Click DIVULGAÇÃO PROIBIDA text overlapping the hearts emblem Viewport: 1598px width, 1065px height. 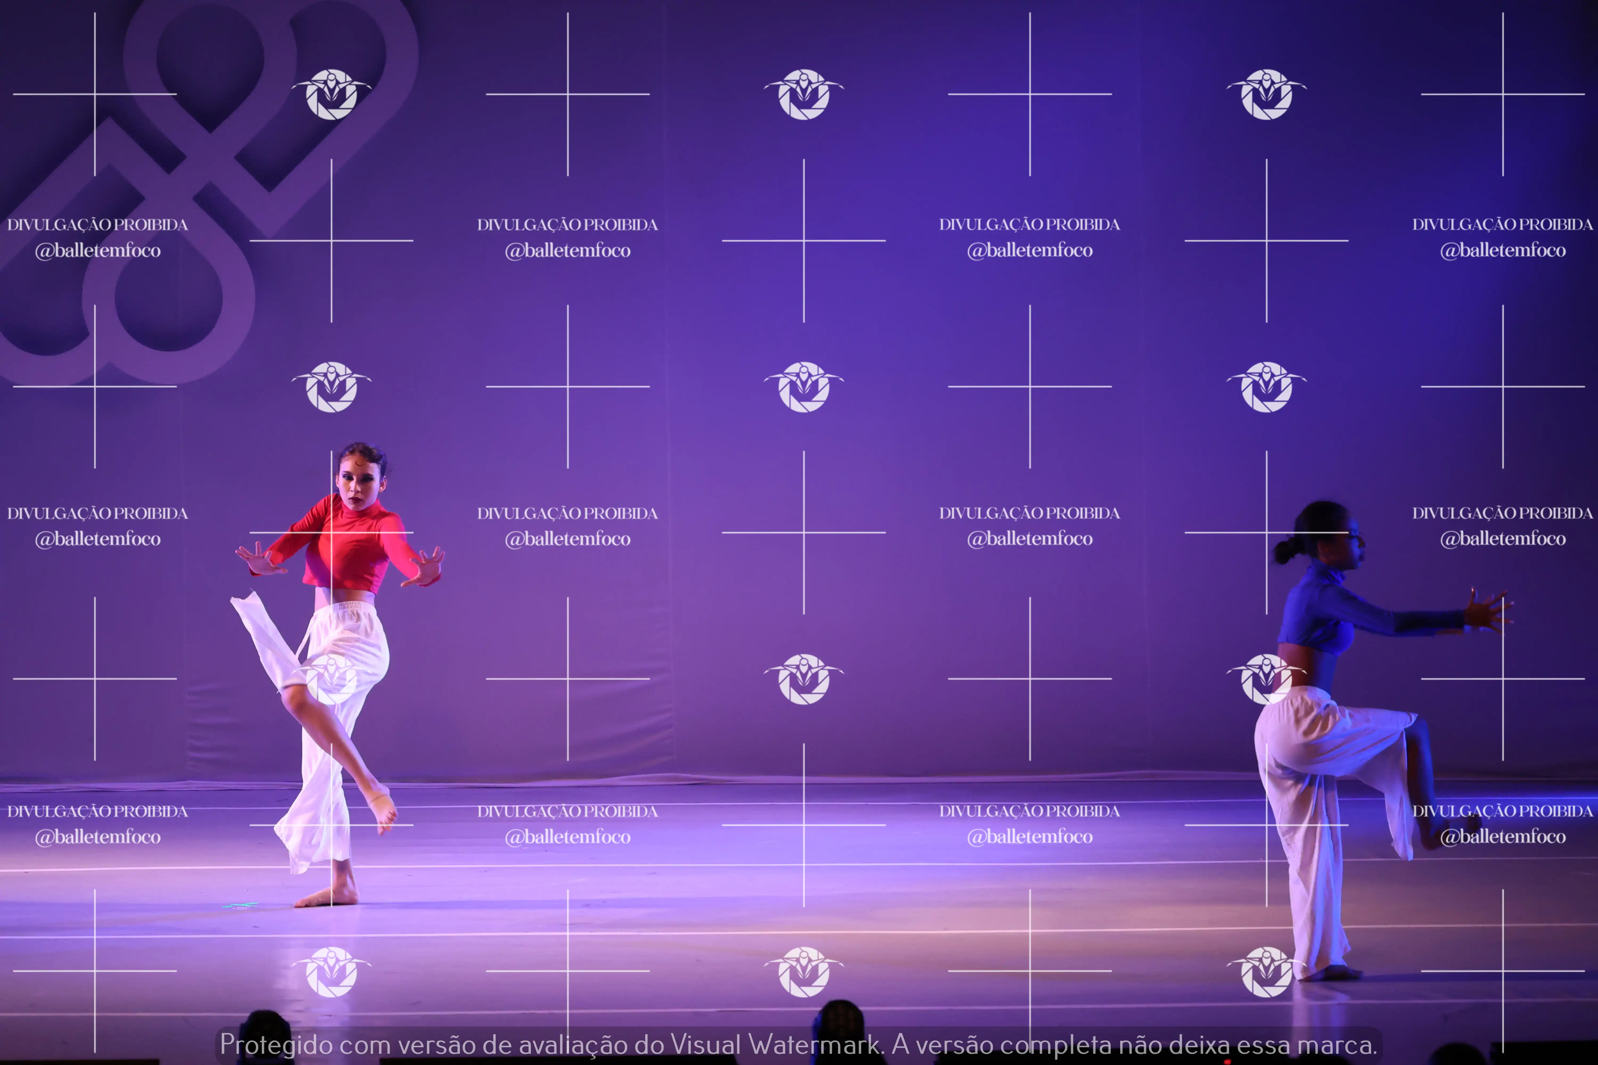pos(97,225)
